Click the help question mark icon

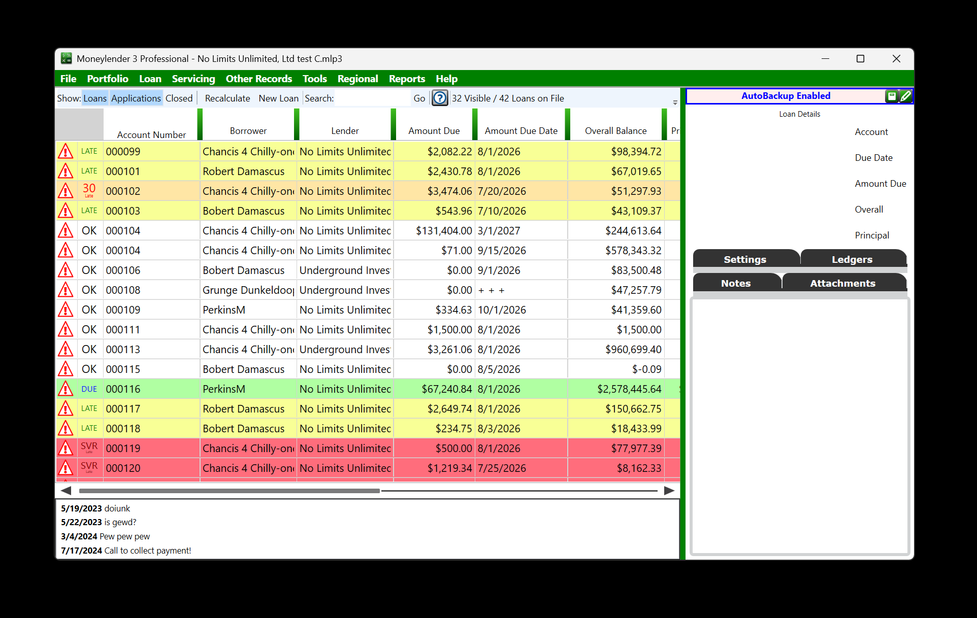pos(440,98)
